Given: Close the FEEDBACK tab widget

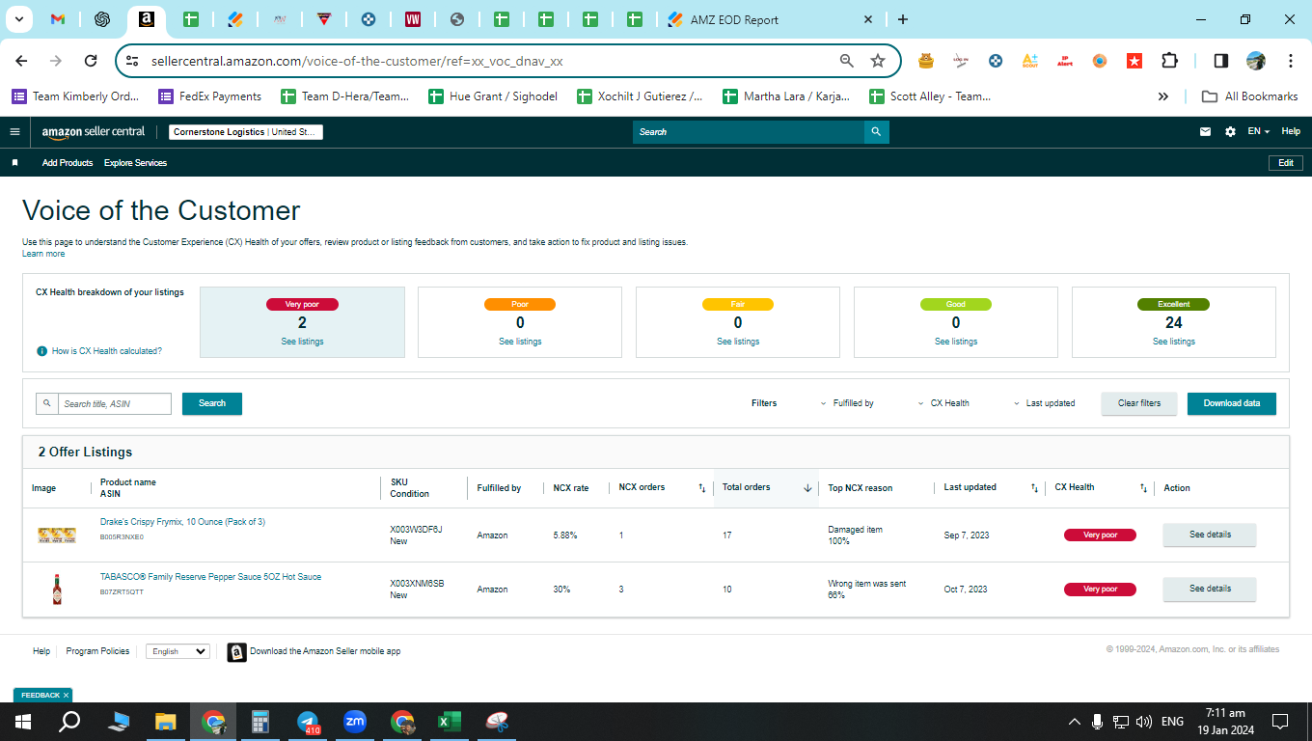Looking at the screenshot, I should coord(66,695).
